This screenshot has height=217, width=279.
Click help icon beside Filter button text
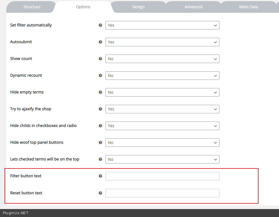(x=100, y=176)
